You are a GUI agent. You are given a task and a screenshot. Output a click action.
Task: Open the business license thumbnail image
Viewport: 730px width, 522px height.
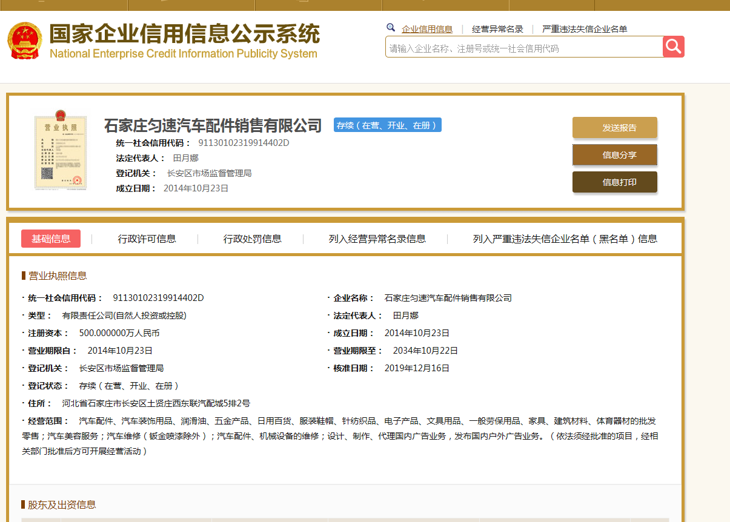click(x=60, y=150)
